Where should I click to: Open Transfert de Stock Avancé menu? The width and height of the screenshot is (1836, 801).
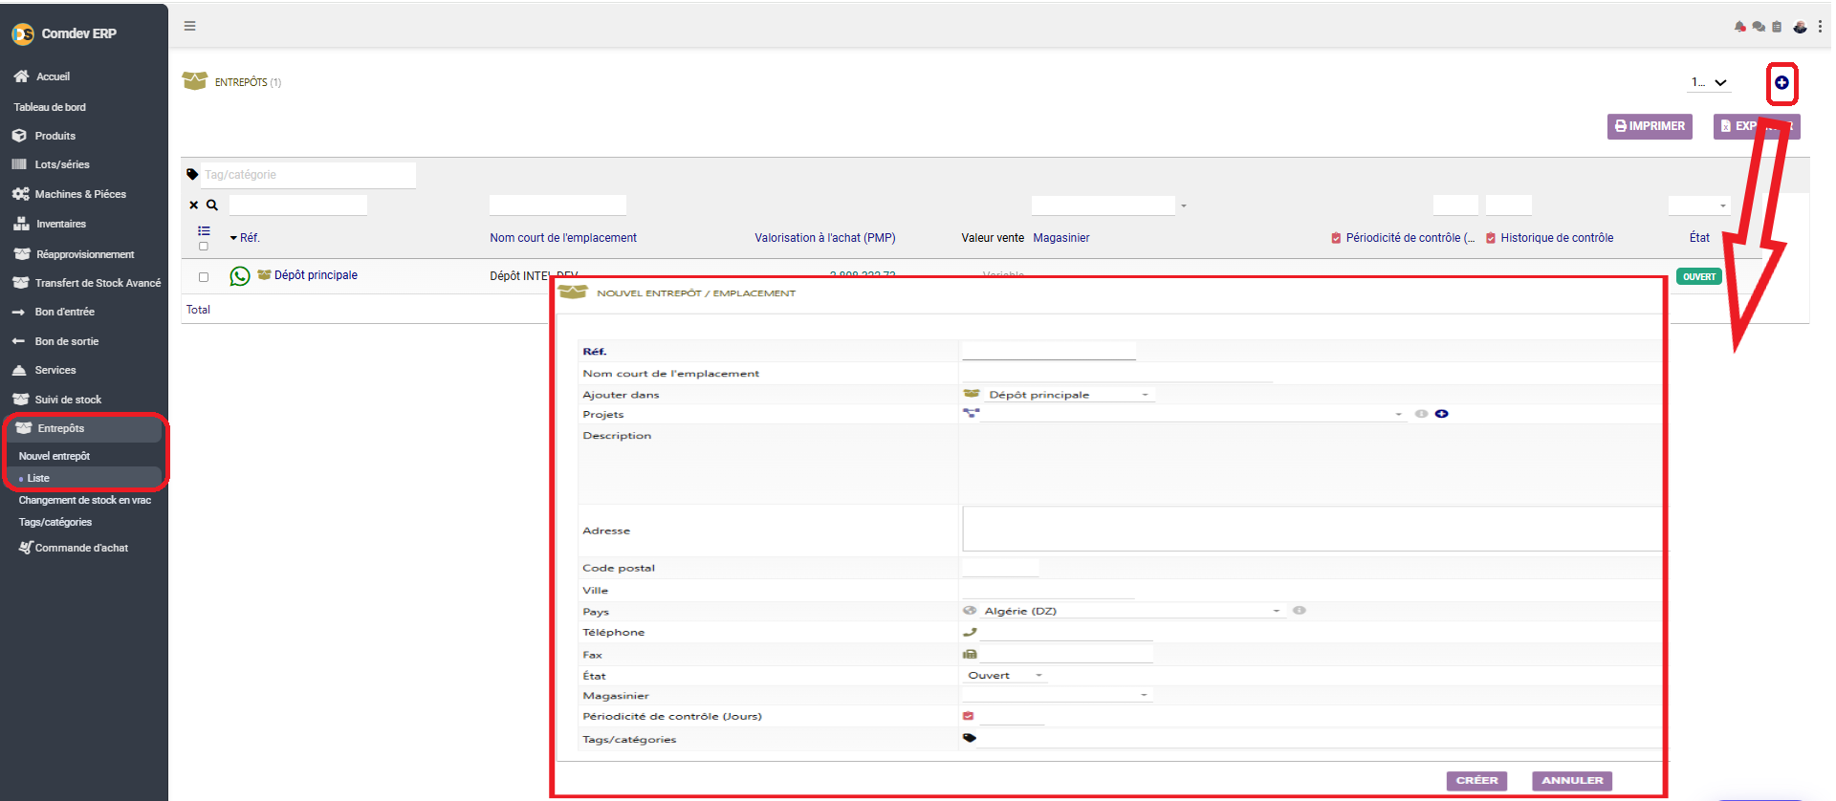98,283
